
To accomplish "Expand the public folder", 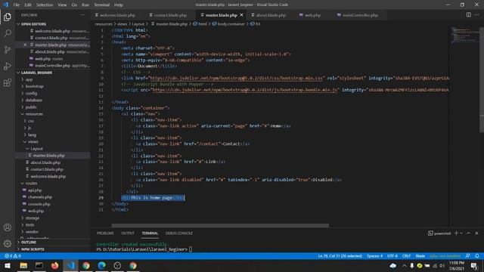I will pos(31,107).
